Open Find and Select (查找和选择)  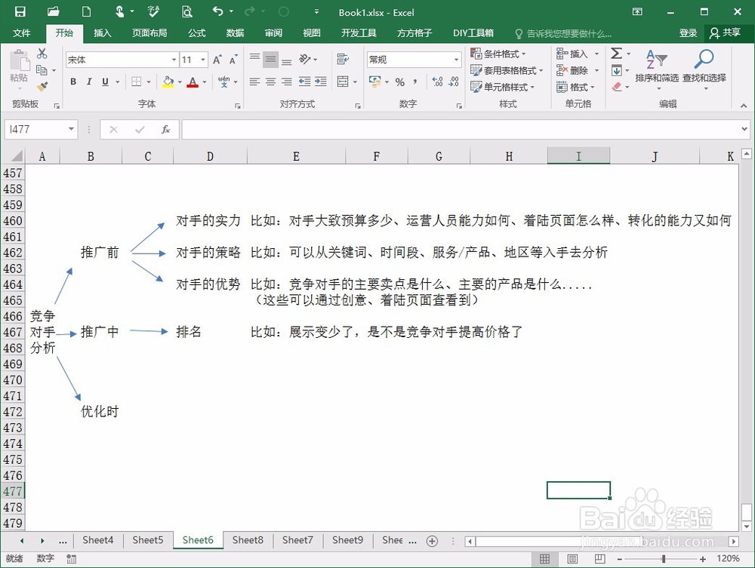pos(704,69)
